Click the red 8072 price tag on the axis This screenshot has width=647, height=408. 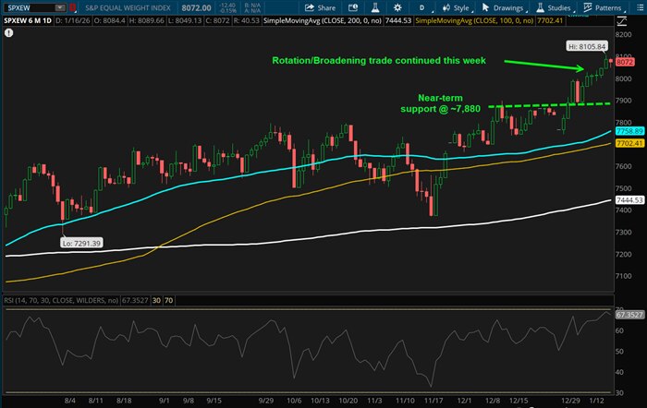(625, 62)
